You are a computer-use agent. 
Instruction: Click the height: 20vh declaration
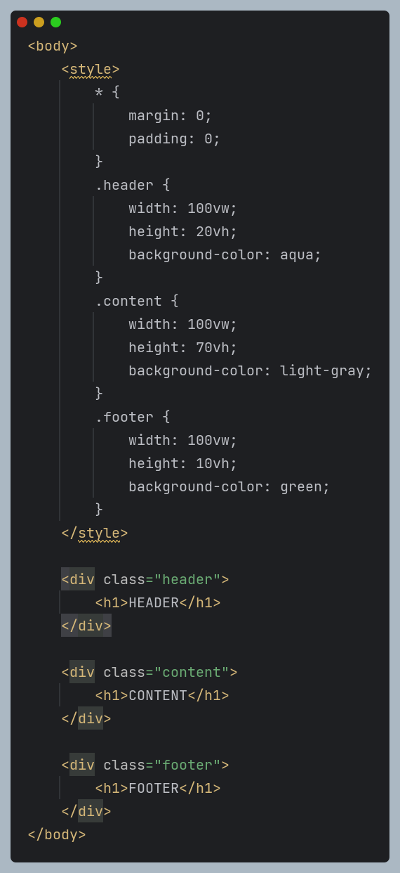tap(183, 232)
